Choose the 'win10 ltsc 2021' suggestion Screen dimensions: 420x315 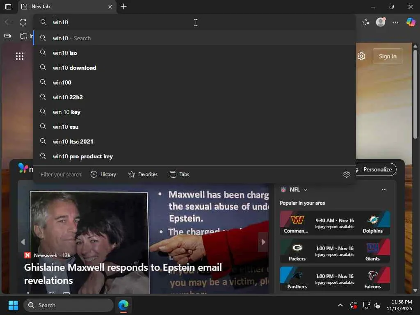(194, 142)
